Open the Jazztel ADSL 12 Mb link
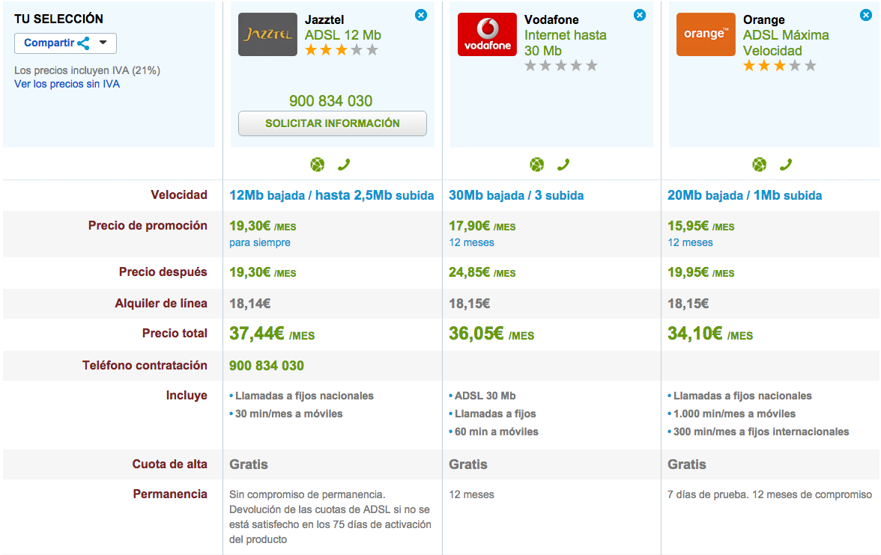 click(x=343, y=35)
